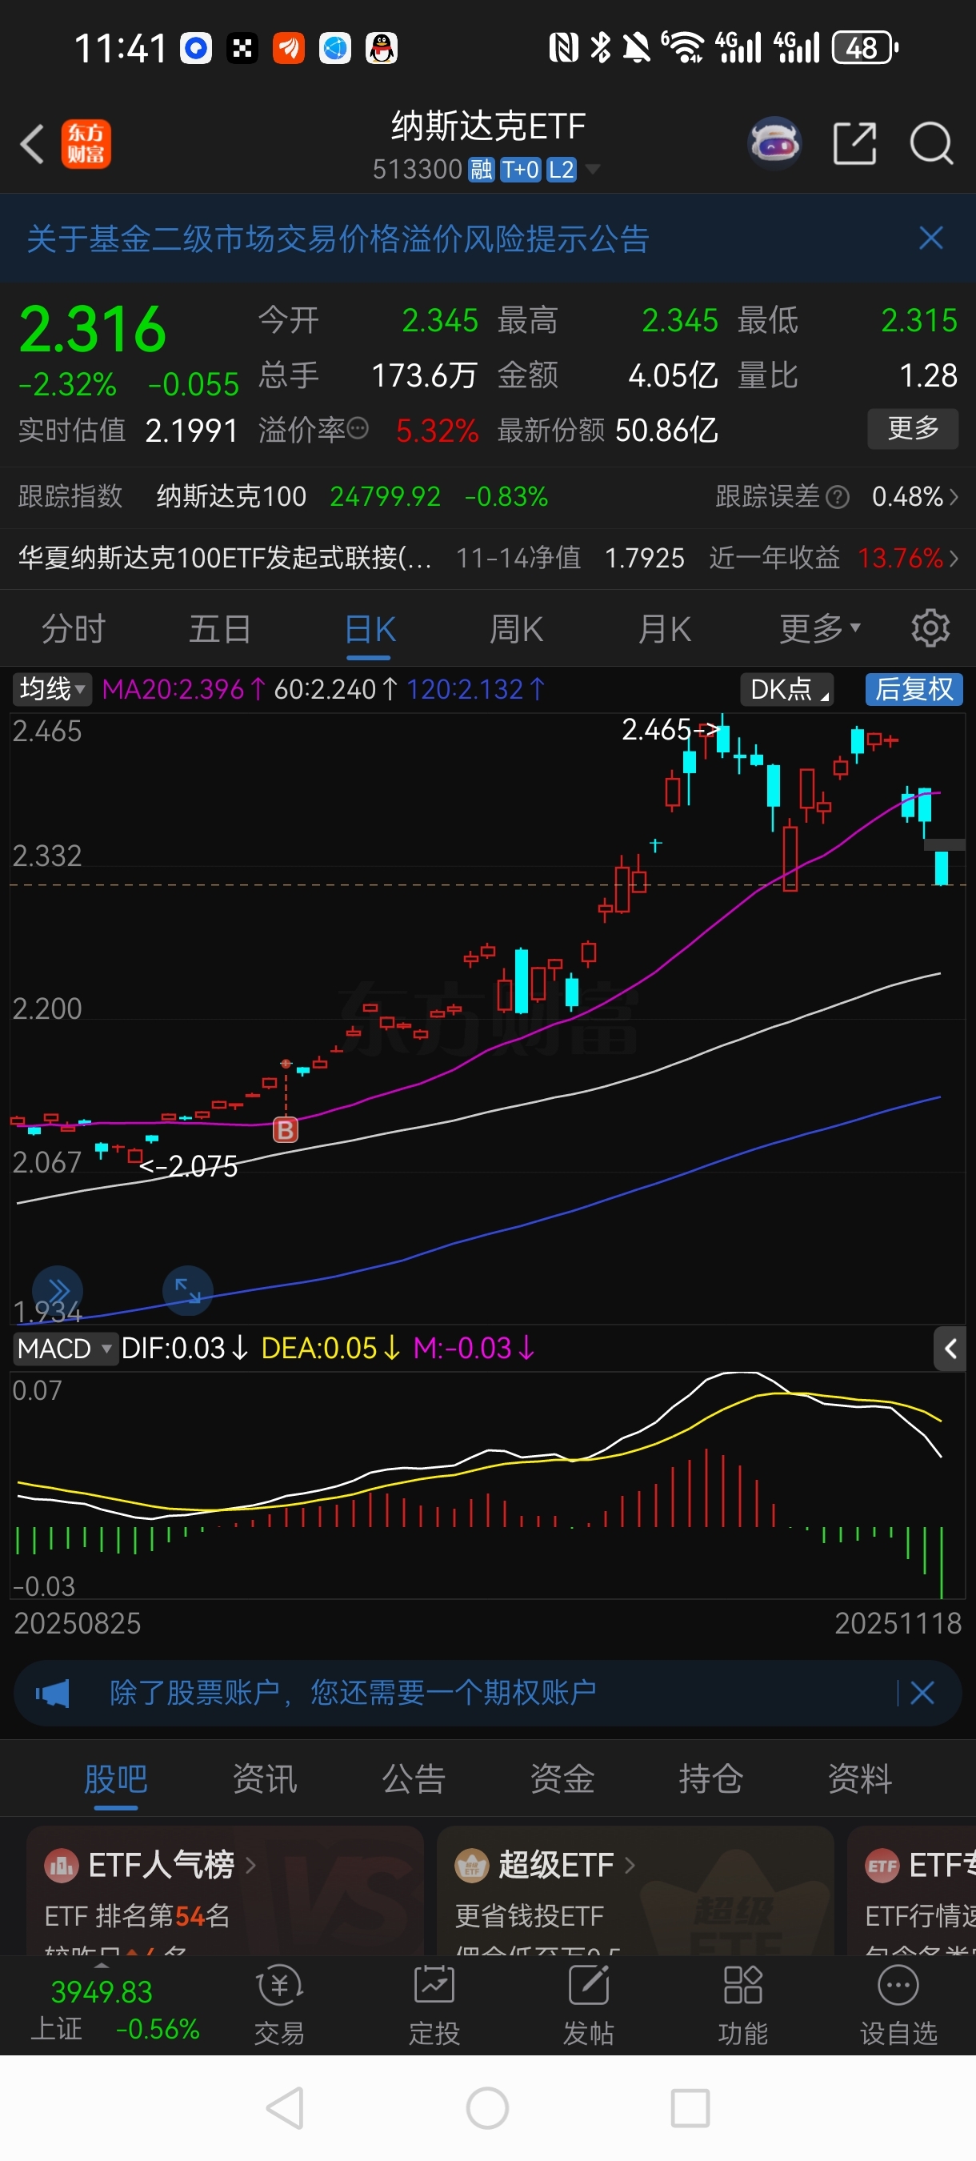The height and width of the screenshot is (2161, 976).
Task: Switch to 五日 chart tab
Action: (x=221, y=629)
